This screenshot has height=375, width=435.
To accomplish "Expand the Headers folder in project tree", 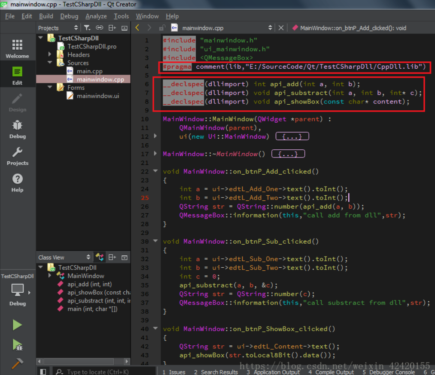I will click(x=50, y=54).
